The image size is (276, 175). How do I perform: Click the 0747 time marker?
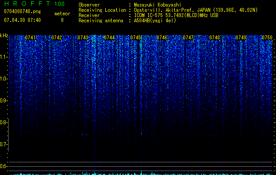pyautogui.click(x=188, y=38)
